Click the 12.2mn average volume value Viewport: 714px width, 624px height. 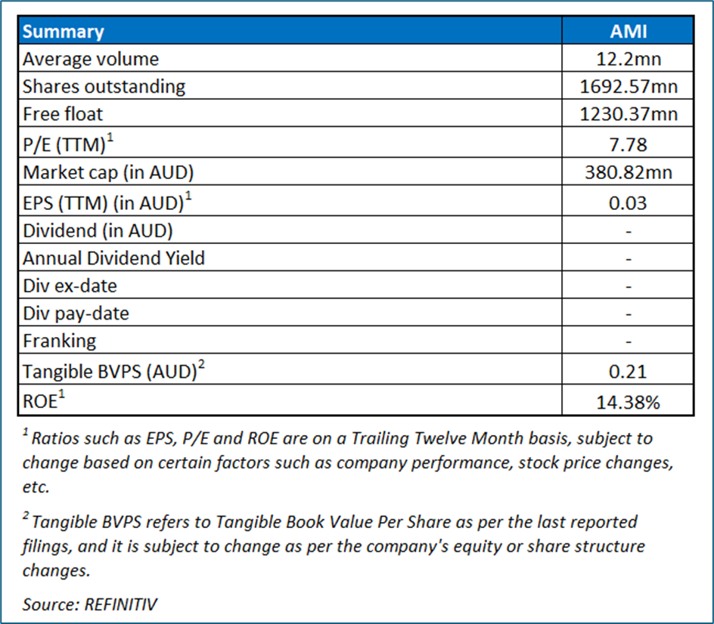click(x=629, y=59)
